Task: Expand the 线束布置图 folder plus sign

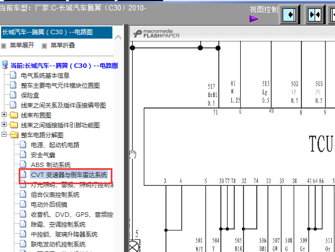Action: (x=4, y=115)
